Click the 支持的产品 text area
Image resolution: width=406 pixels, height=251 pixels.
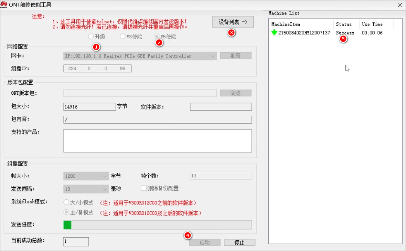pyautogui.click(x=158, y=141)
